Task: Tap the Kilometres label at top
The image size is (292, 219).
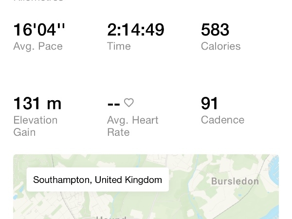Action: click(x=38, y=0)
